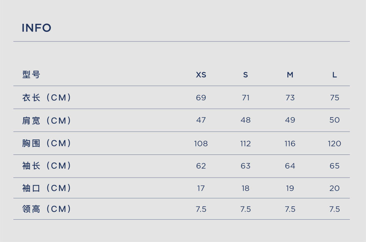
Task: Click the 胸围 value 116 for M
Action: pos(290,144)
